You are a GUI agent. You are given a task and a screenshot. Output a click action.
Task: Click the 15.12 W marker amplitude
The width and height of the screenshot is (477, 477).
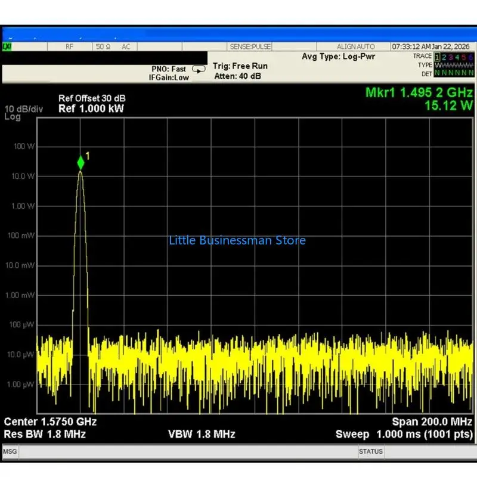pos(449,106)
